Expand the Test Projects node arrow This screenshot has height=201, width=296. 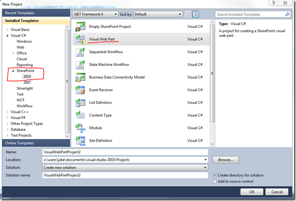pyautogui.click(x=7, y=135)
